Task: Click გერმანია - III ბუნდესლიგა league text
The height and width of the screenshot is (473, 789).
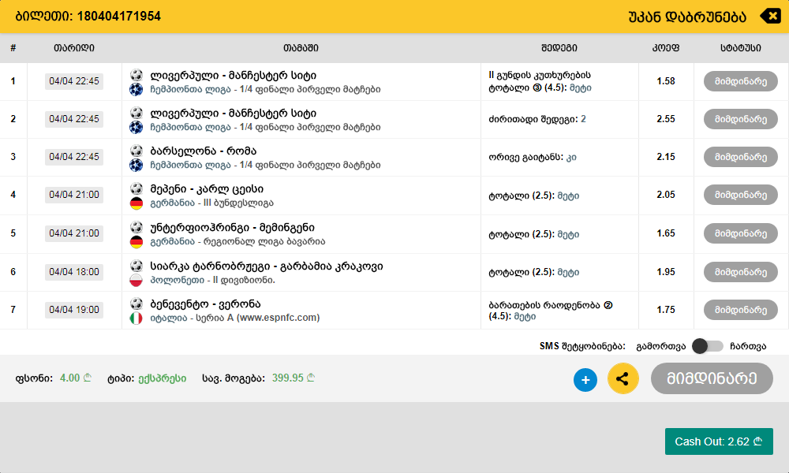Action: point(211,203)
